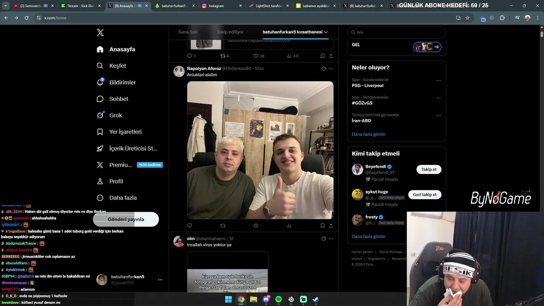Image resolution: width=544 pixels, height=306 pixels.
Task: Open Sohbet messages page
Action: 112,99
